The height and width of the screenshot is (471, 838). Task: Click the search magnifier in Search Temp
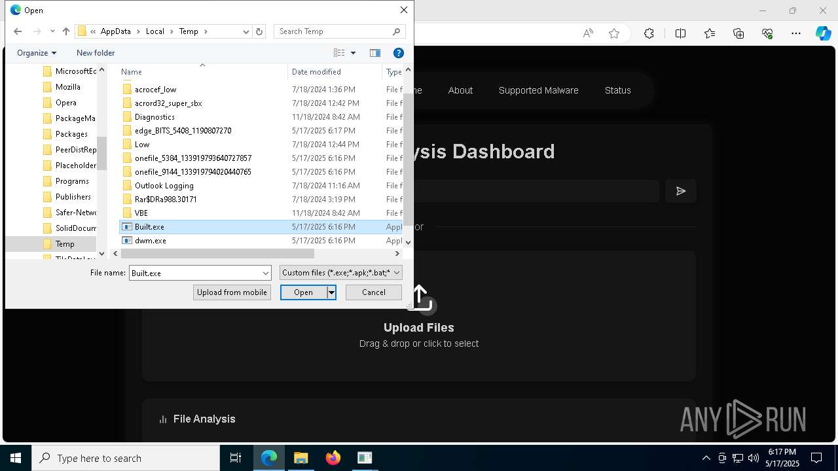396,31
